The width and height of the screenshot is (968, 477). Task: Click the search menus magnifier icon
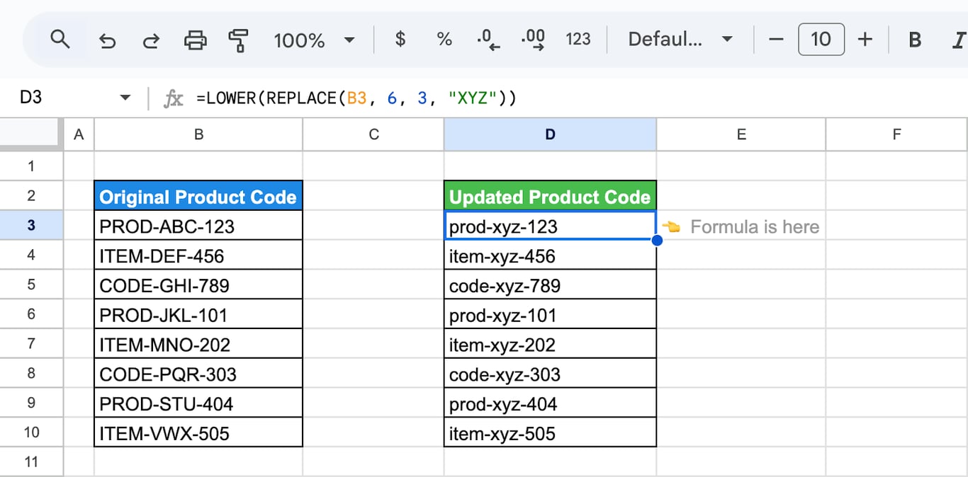point(60,39)
